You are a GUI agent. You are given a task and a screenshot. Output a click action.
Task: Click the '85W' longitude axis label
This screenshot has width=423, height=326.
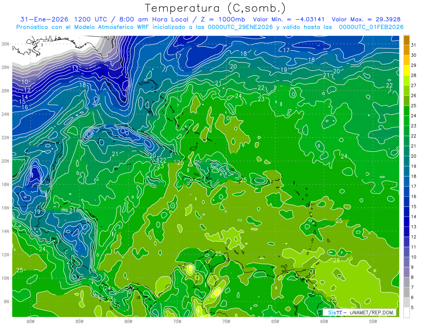[80, 322]
